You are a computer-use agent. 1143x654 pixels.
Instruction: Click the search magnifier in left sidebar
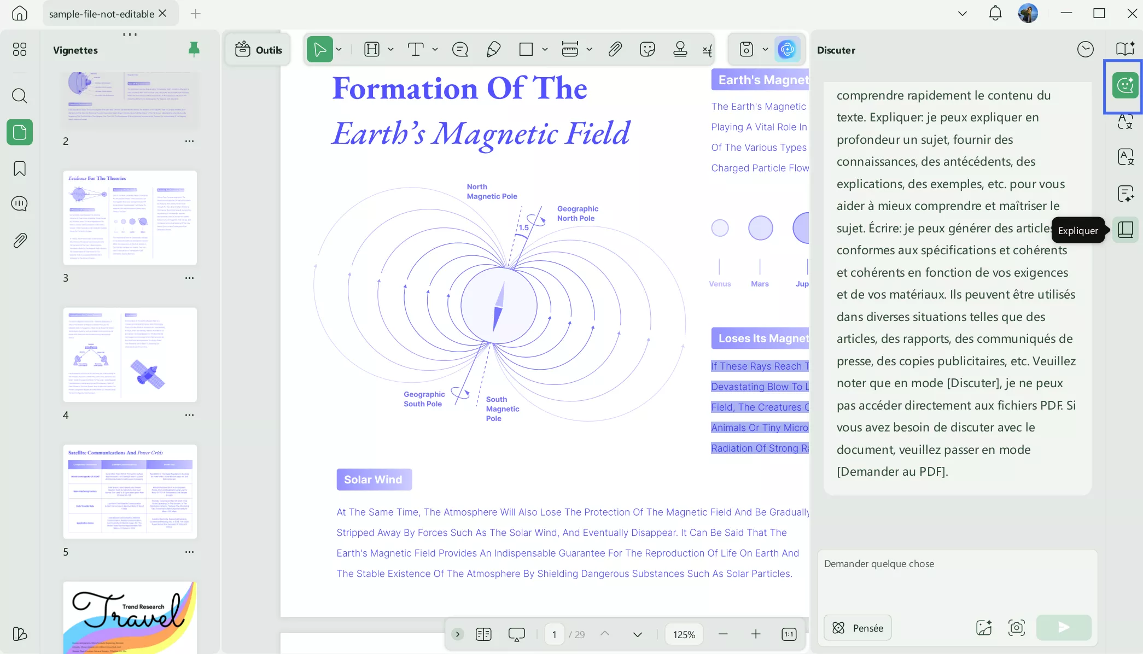(x=20, y=96)
